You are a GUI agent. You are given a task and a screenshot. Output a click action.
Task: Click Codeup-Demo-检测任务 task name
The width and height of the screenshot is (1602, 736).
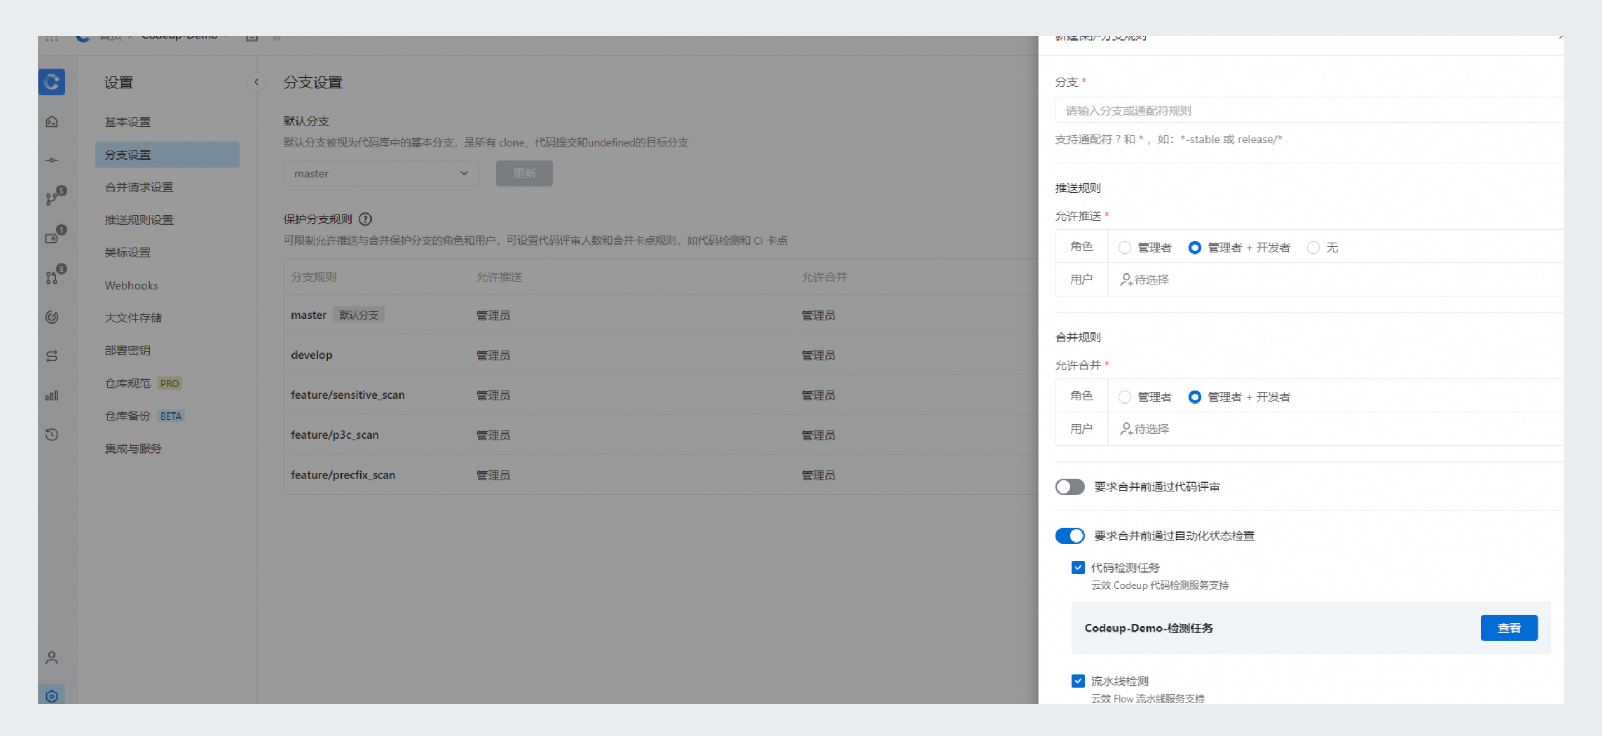click(x=1148, y=628)
